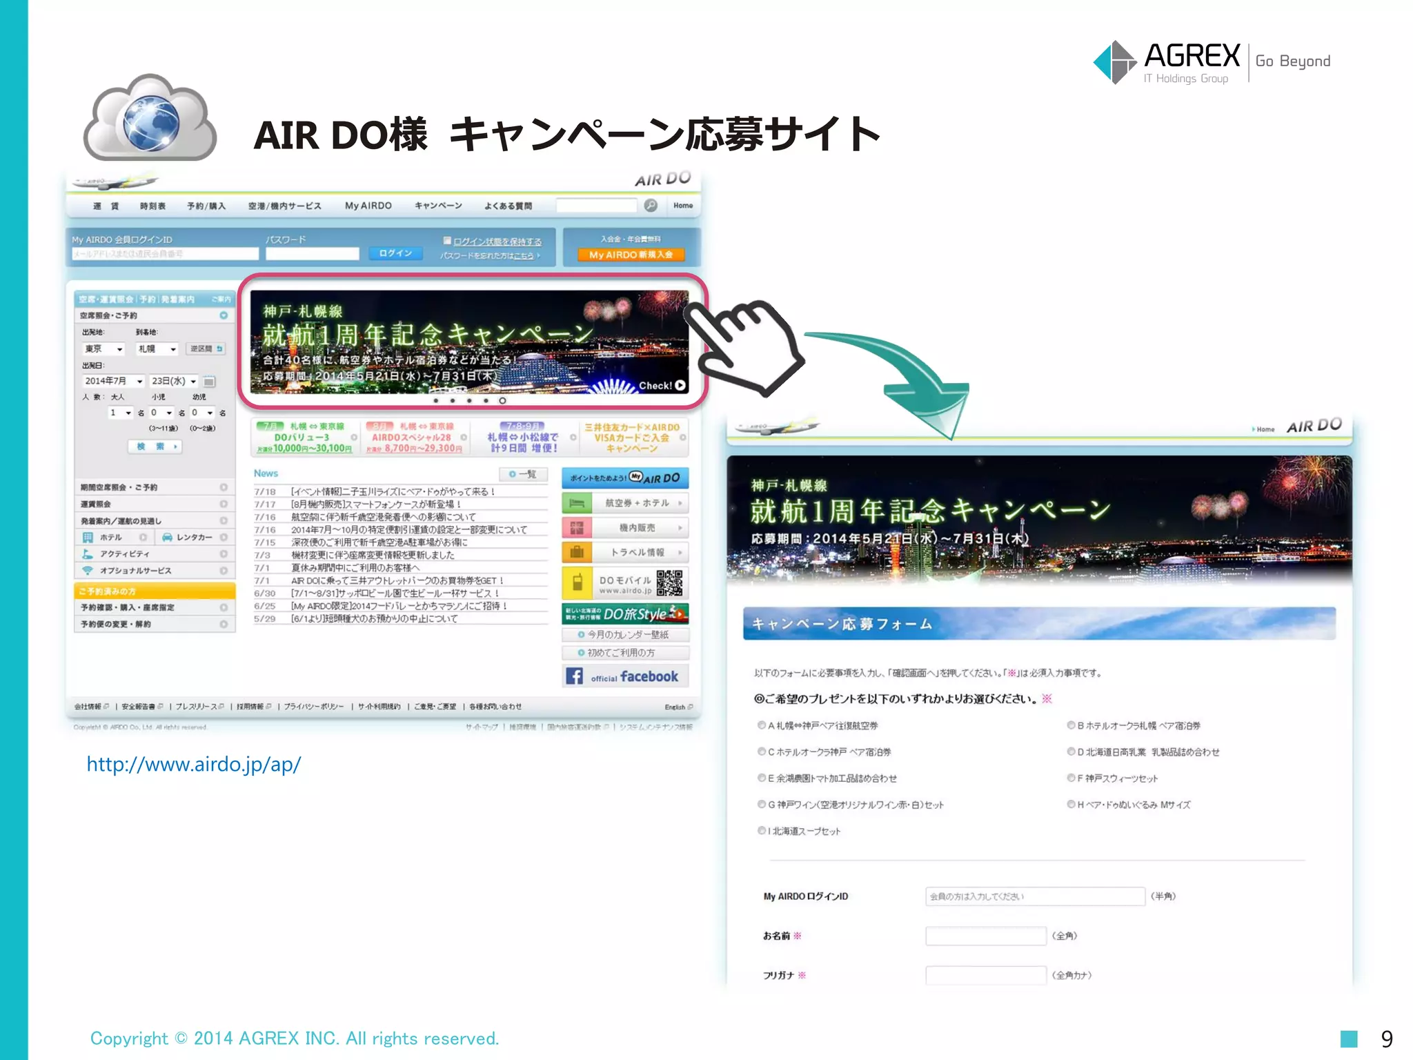Click the AGREX logo at top right
Viewport: 1413px width, 1060px height.
[x=1167, y=62]
